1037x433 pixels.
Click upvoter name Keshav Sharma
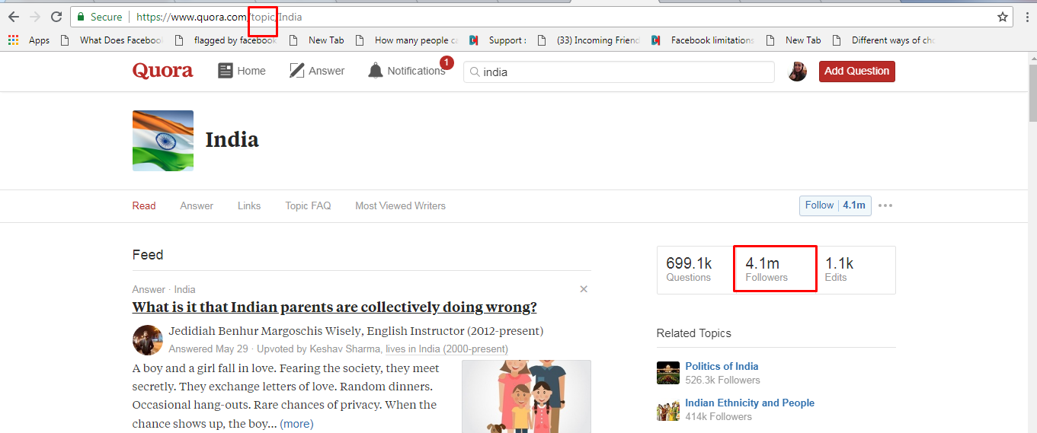(x=346, y=349)
